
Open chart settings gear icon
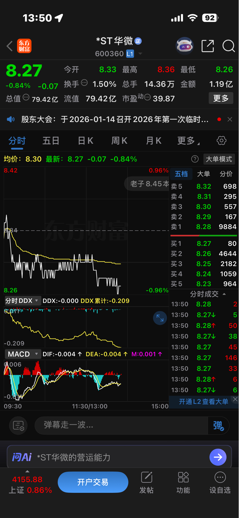tap(221, 141)
